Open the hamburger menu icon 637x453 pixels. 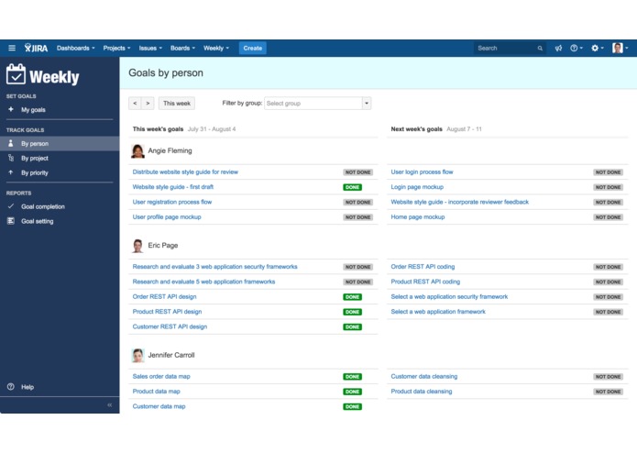click(12, 48)
